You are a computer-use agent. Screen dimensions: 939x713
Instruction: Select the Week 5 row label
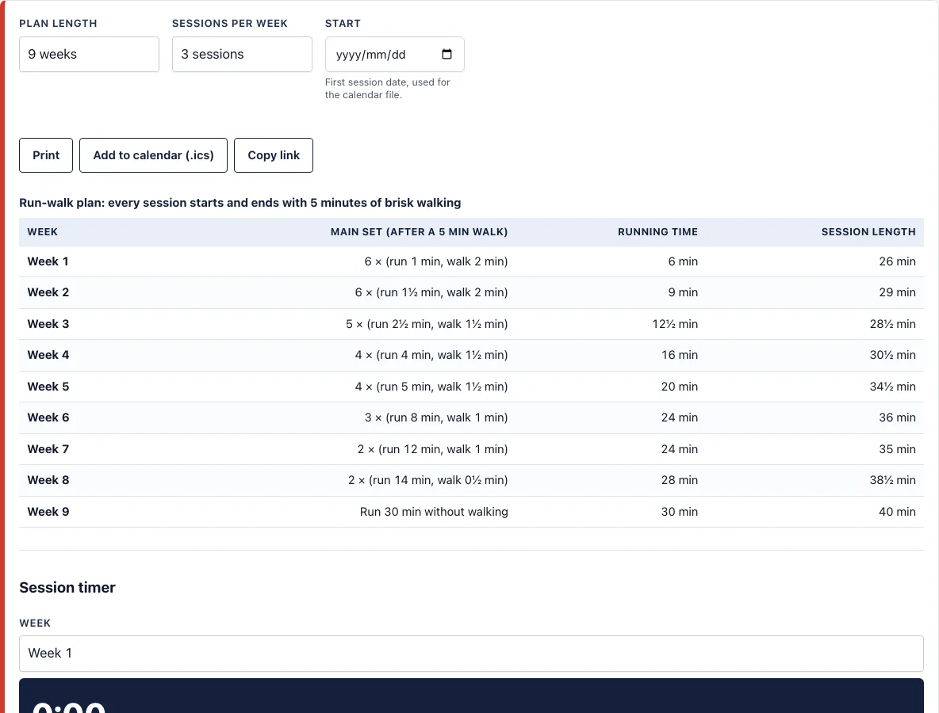[x=48, y=387]
